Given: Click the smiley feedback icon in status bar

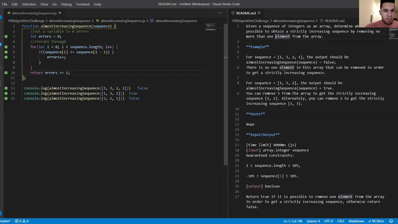Looking at the screenshot, I should pos(391,221).
